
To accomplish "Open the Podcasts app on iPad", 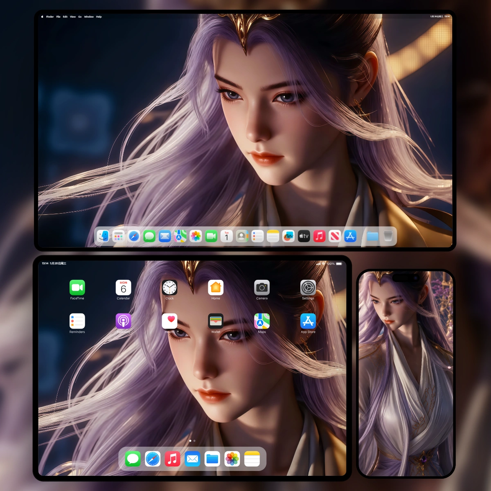I will (x=123, y=321).
